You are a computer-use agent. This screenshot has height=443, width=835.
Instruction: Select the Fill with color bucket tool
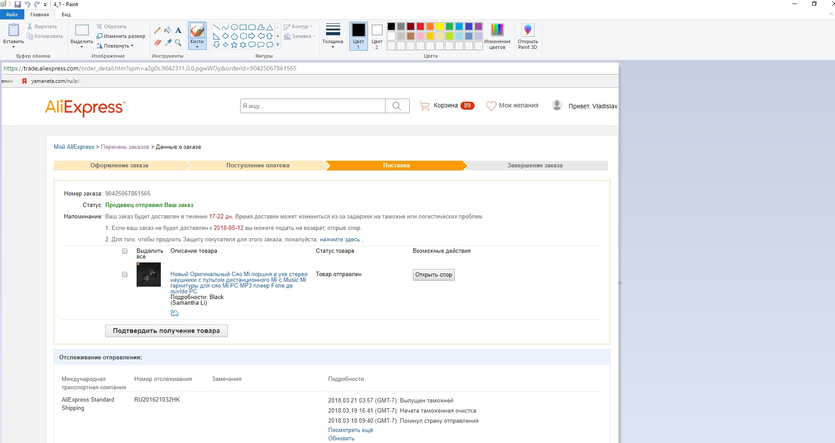pos(168,30)
